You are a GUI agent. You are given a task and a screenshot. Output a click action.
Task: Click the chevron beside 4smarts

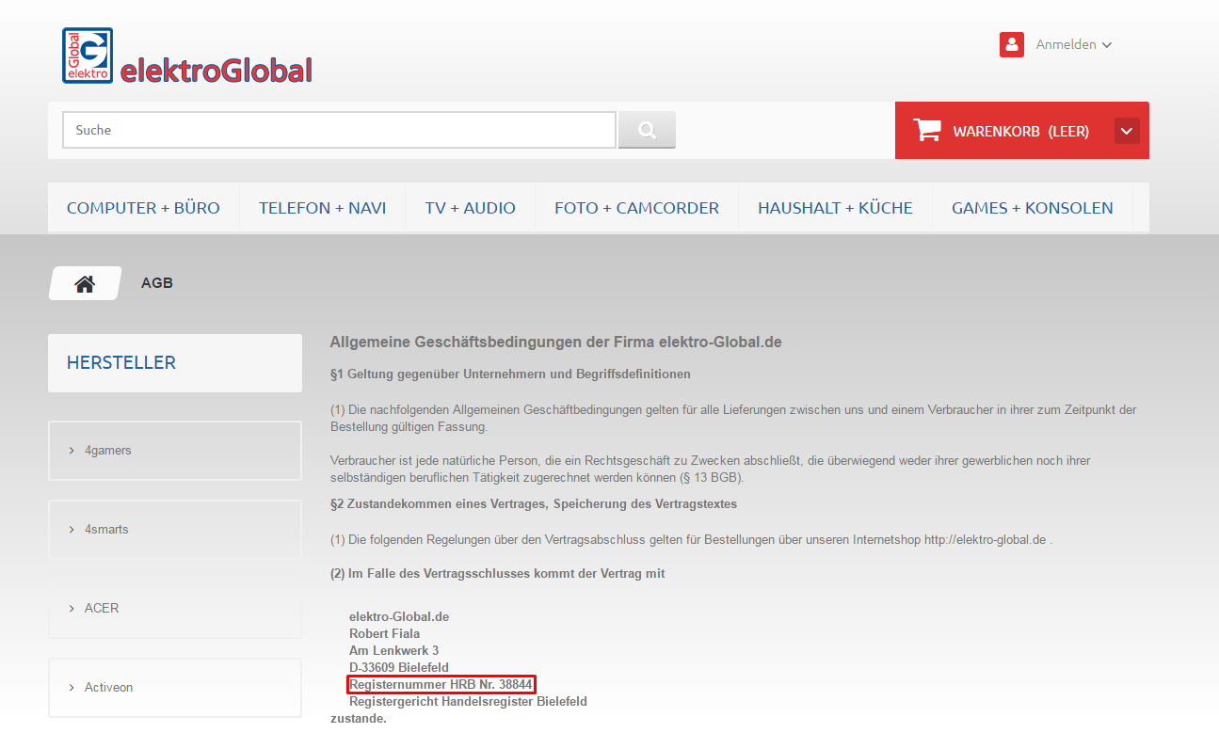tap(72, 530)
